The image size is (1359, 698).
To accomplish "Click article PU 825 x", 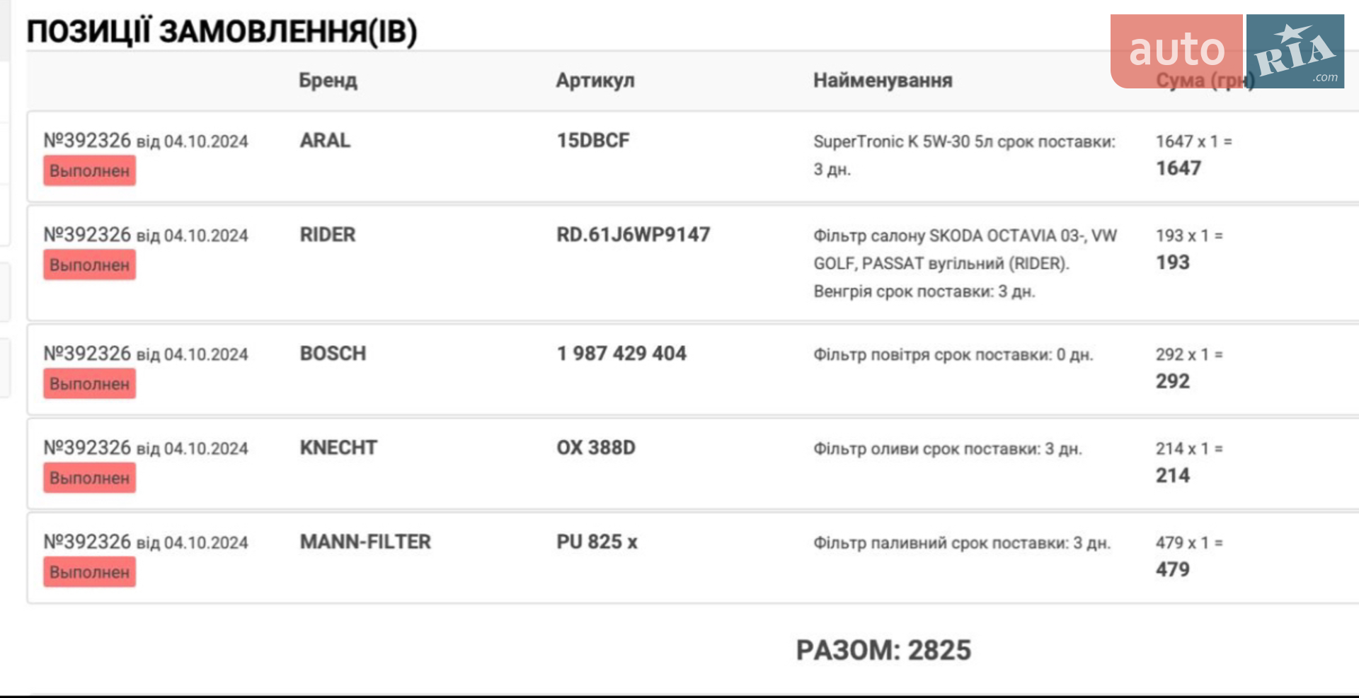I will 597,542.
